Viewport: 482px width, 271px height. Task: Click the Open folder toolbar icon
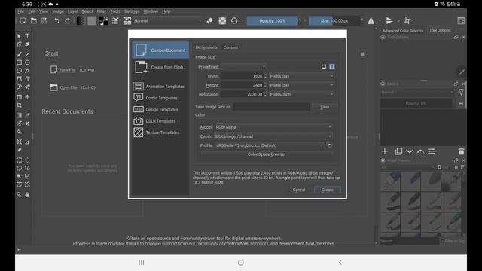click(33, 21)
